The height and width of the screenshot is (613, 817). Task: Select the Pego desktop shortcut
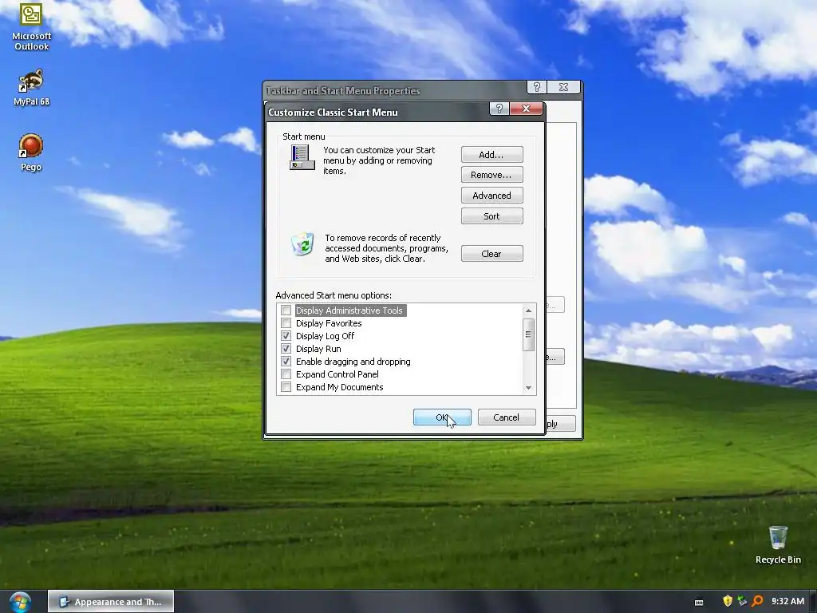pyautogui.click(x=31, y=152)
